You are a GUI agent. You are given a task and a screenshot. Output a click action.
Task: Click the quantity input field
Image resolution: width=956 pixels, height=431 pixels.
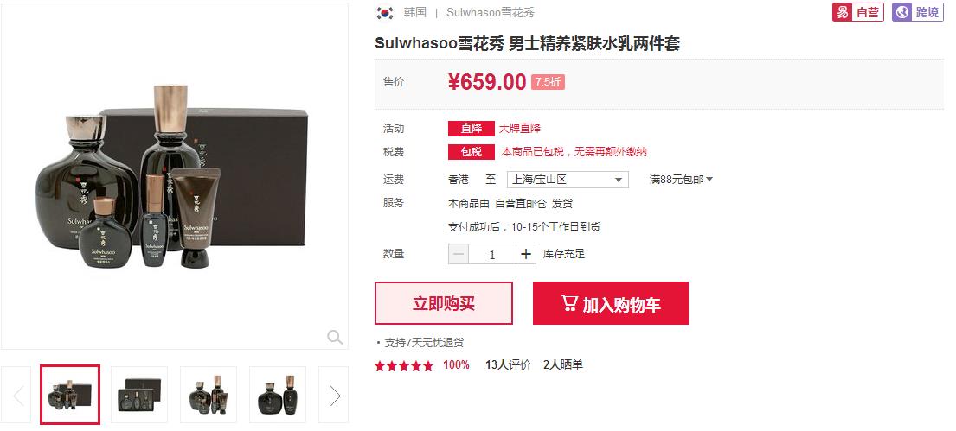(x=492, y=255)
